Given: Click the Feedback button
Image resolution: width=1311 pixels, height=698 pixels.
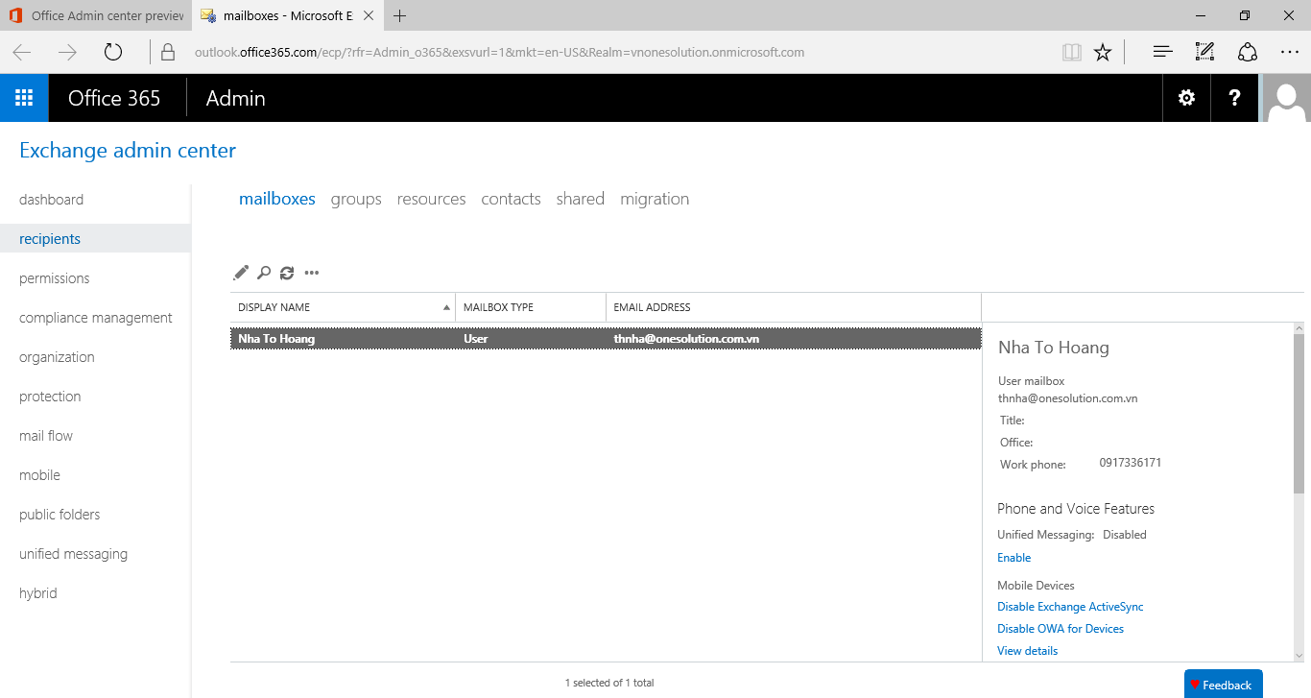Looking at the screenshot, I should (1223, 685).
